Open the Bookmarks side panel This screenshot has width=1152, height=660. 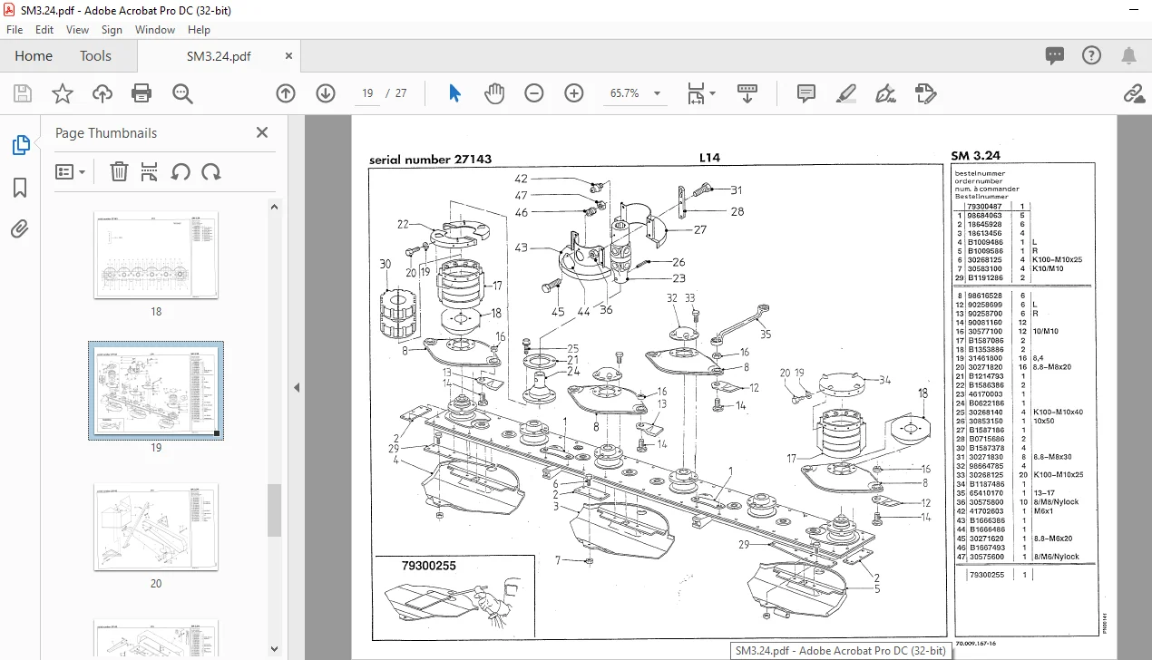pyautogui.click(x=20, y=188)
